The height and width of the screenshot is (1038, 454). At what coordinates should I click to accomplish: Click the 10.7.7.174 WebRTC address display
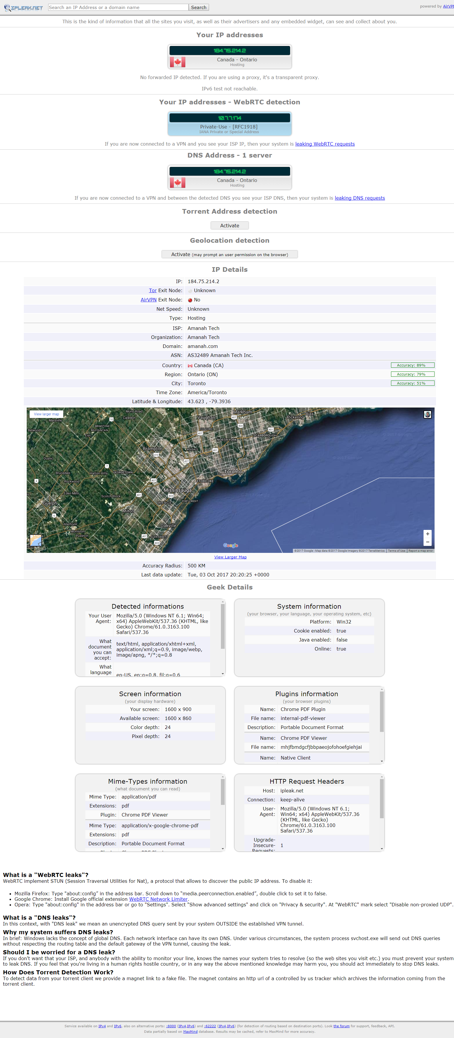point(230,118)
